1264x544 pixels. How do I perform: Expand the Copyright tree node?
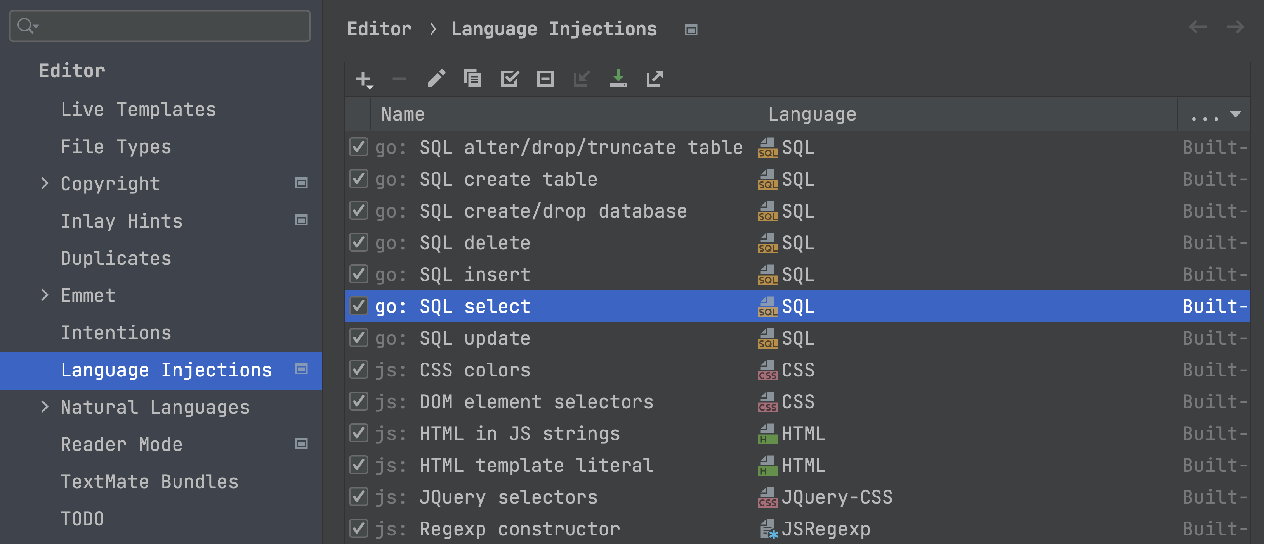pos(45,183)
